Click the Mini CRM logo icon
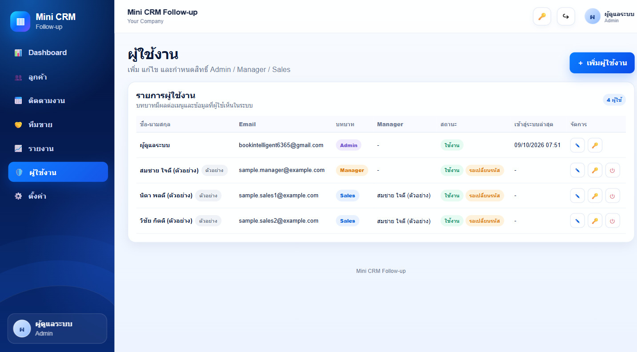This screenshot has width=637, height=352. point(20,21)
